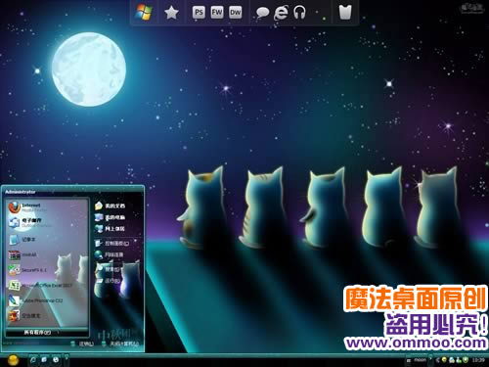Viewport: 489px width, 367px height.
Task: Click the Turn Off Computer button
Action: coord(120,344)
